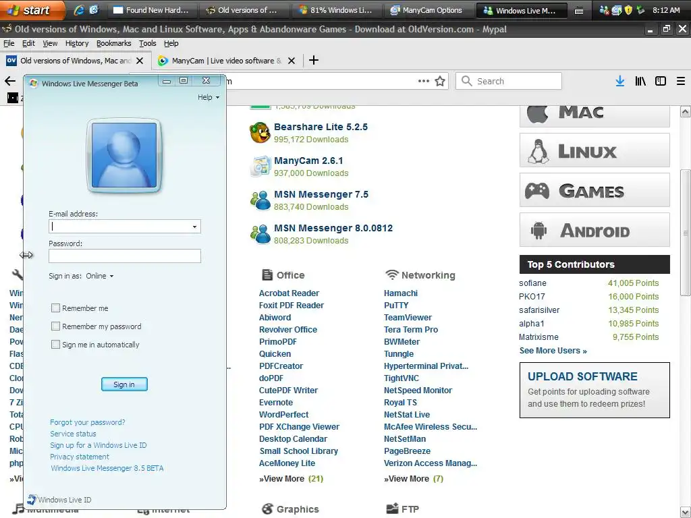Click the Upload Software banner

(595, 390)
